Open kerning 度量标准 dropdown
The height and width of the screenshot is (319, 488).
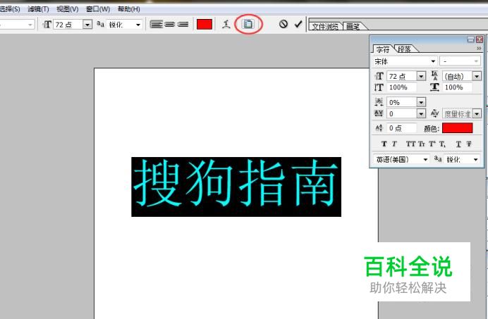(477, 114)
